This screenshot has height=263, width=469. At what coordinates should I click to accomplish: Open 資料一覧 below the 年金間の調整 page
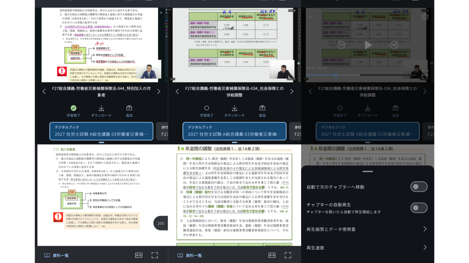pyautogui.click(x=190, y=255)
